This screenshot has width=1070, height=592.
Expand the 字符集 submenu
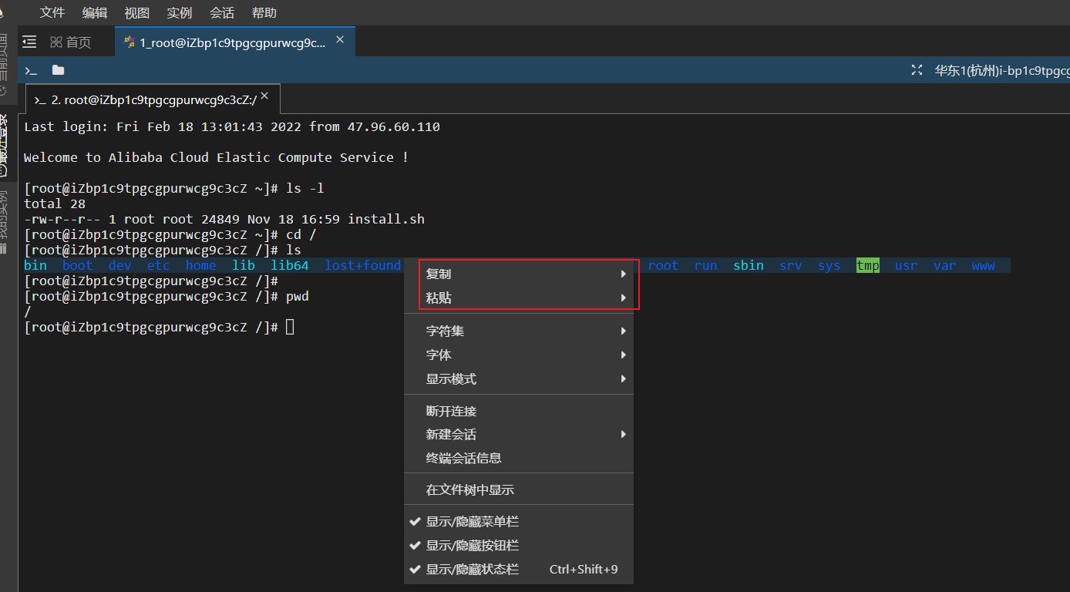519,331
